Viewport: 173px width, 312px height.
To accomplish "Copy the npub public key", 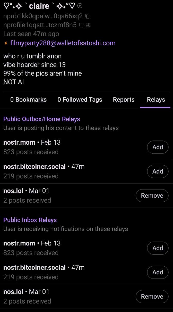I will [x=88, y=16].
